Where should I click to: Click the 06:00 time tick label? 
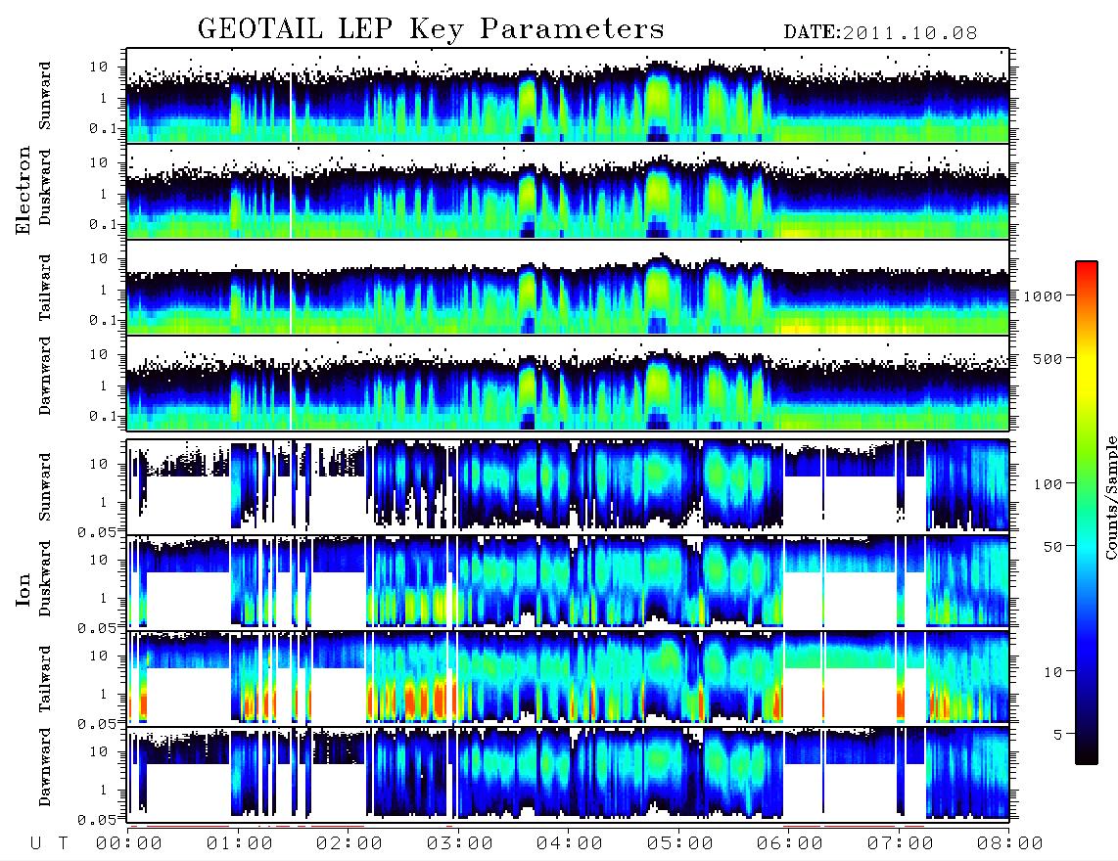[790, 844]
